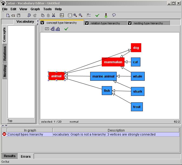182x165 pixels.
Task: Open the Edit menu
Action: click(x=14, y=9)
